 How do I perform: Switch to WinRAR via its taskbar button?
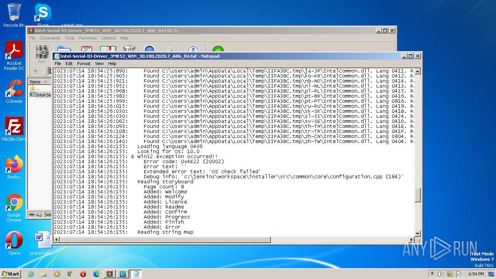pyautogui.click(x=109, y=274)
